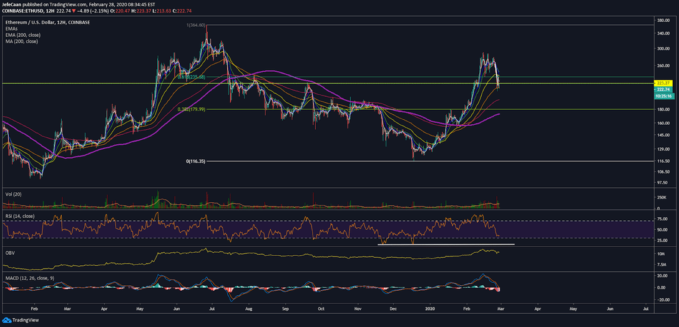Select the EMAs indicator label

(12, 28)
